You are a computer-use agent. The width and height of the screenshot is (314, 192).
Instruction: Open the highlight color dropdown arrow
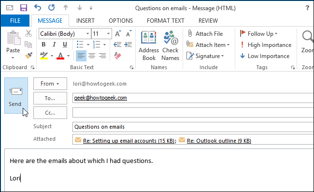pyautogui.click(x=52, y=56)
